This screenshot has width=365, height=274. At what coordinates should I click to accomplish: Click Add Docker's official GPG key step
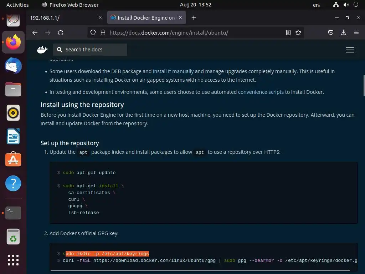pyautogui.click(x=84, y=233)
